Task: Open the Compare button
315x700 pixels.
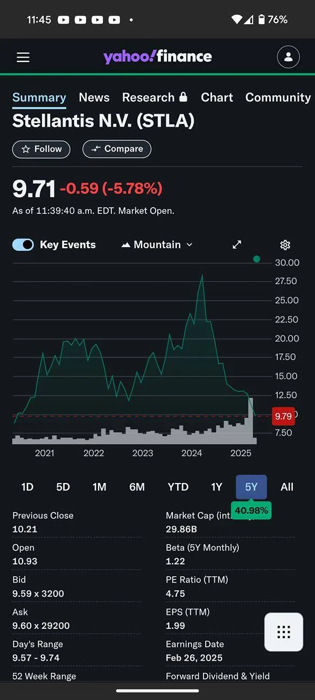Action: click(117, 149)
